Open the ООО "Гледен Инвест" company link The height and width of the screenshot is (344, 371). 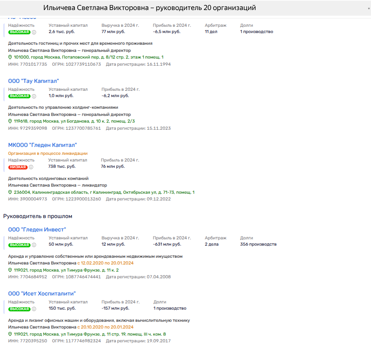[x=37, y=229]
